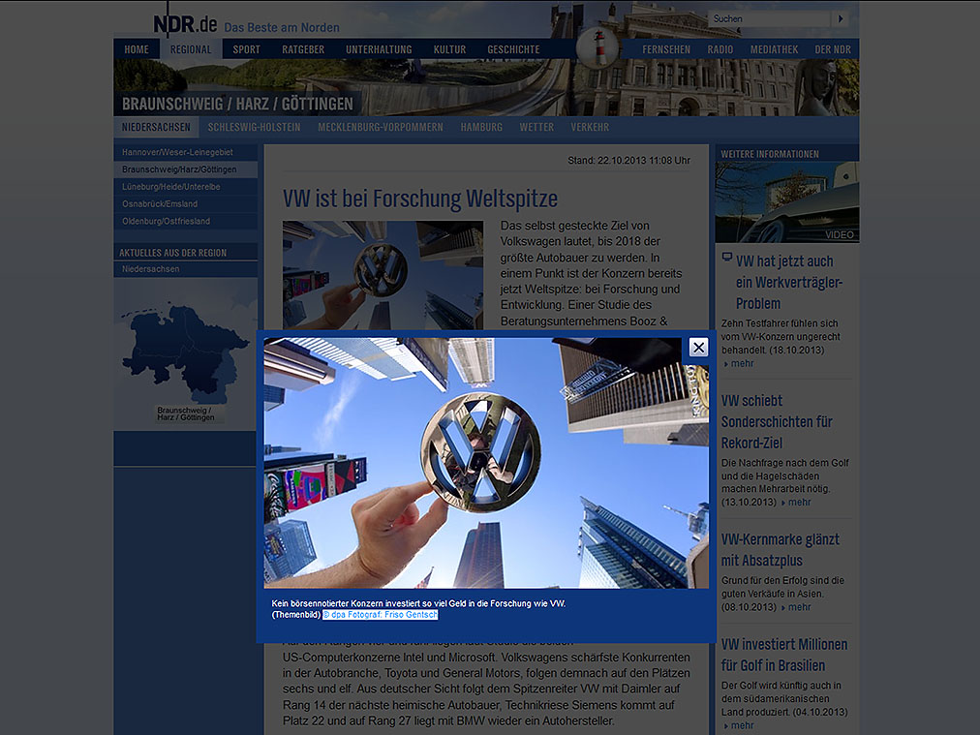This screenshot has width=980, height=735.
Task: Select Osnabrück/Emsland in sidebar
Action: (186, 203)
